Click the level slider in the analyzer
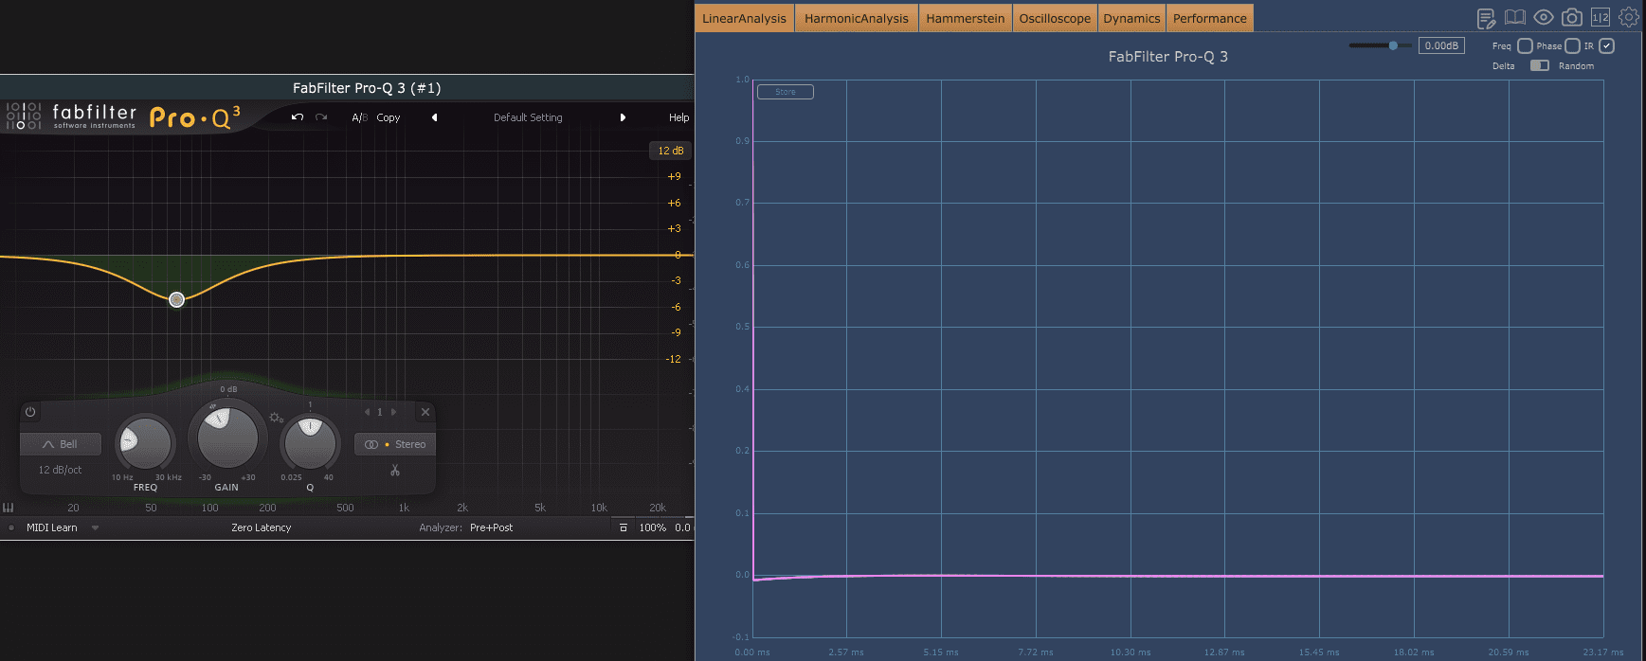1646x661 pixels. (x=1381, y=45)
